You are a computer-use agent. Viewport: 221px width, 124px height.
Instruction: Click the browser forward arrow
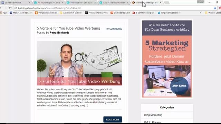pos(6,8)
